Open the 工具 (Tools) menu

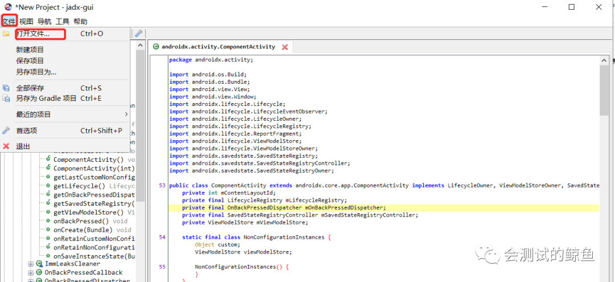[x=63, y=21]
